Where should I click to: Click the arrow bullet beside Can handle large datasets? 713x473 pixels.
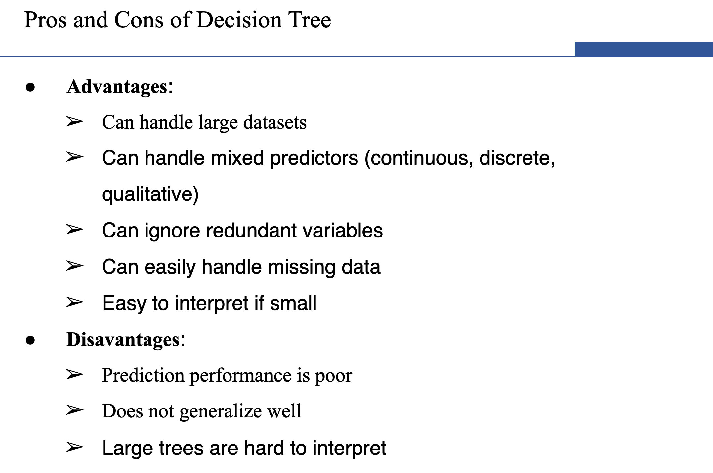pyautogui.click(x=74, y=122)
